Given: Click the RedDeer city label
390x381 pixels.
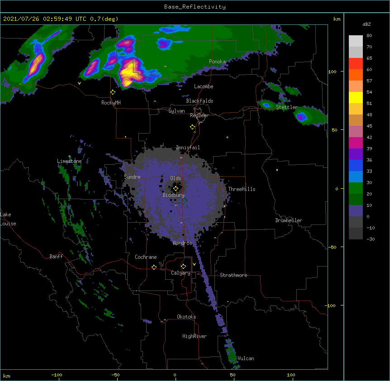Looking at the screenshot, I should click(x=199, y=115).
